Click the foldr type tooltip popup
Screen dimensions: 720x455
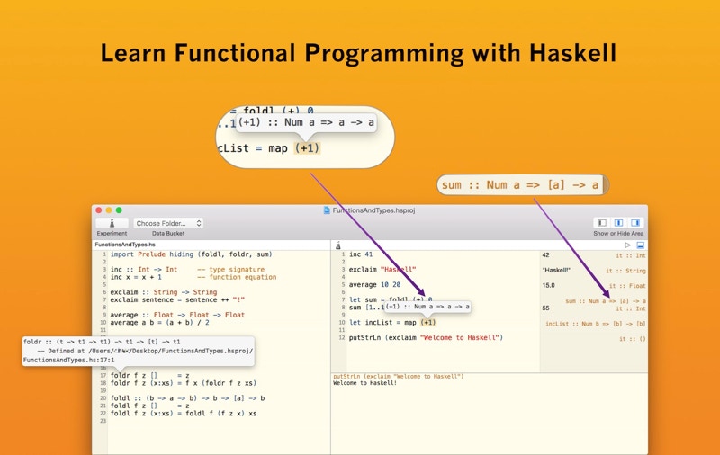tap(139, 351)
